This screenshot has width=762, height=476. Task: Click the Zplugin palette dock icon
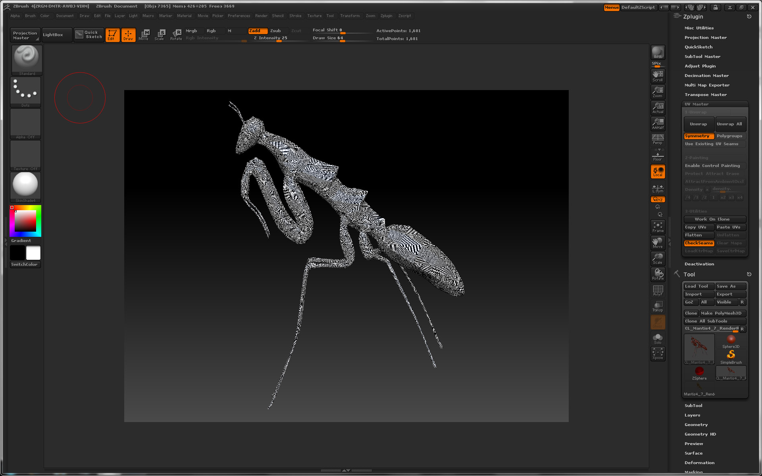pos(677,16)
